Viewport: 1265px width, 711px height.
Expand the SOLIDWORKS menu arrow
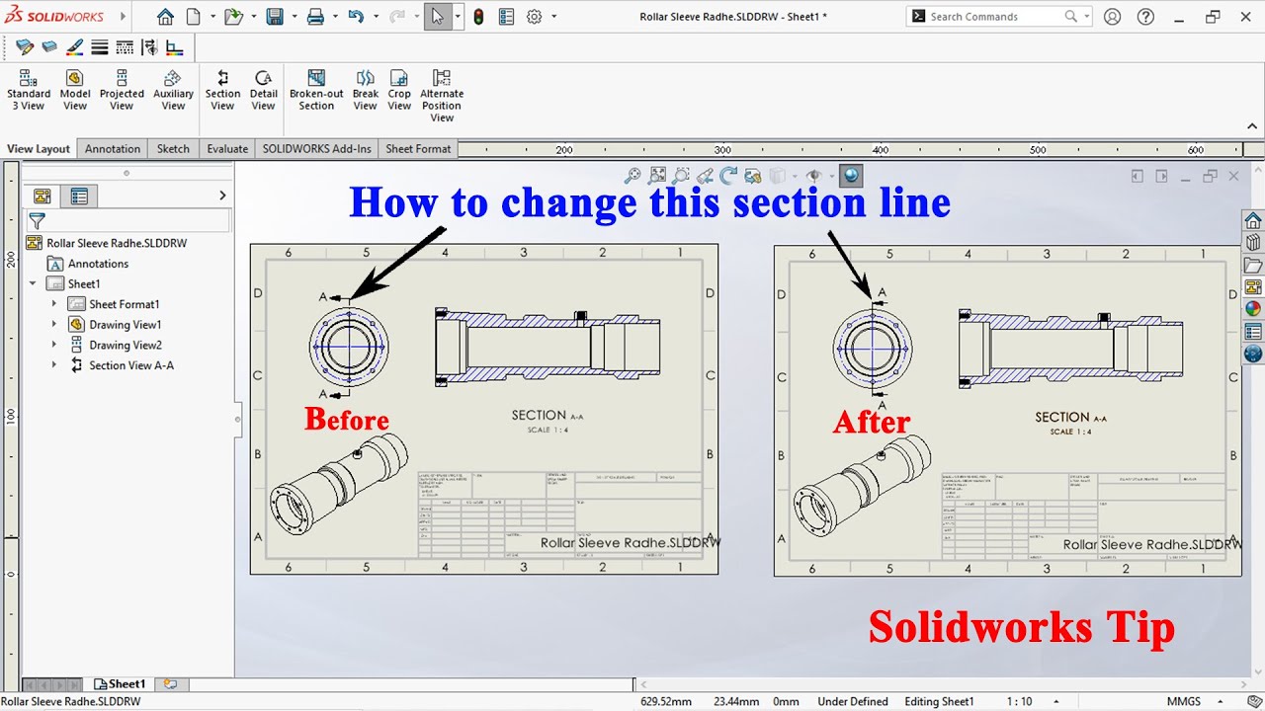point(124,17)
